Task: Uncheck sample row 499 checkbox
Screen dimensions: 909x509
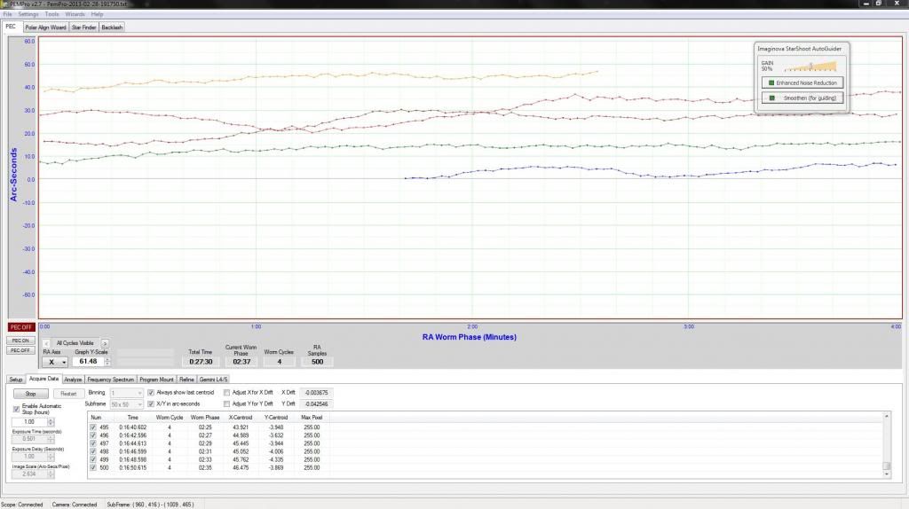Action: click(x=92, y=459)
